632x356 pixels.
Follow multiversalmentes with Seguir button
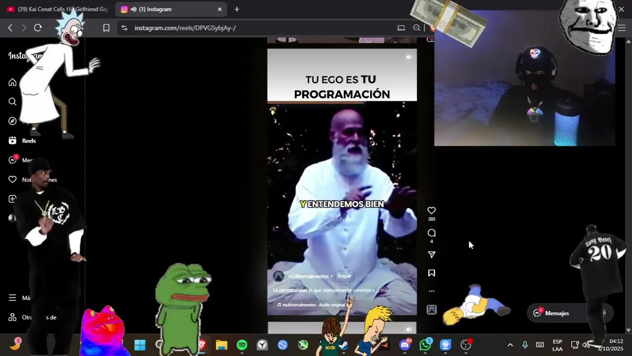point(344,276)
